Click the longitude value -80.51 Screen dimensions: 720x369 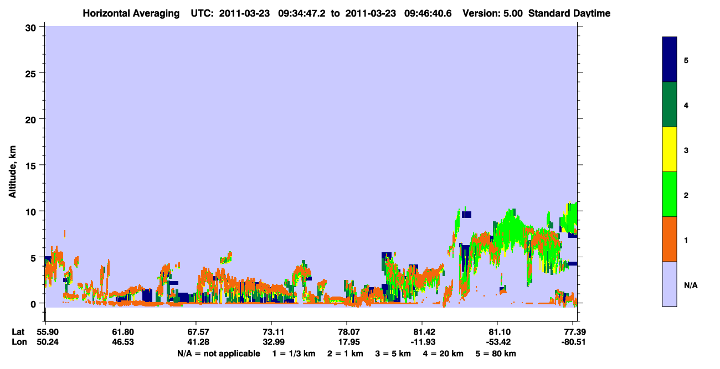[x=574, y=341]
